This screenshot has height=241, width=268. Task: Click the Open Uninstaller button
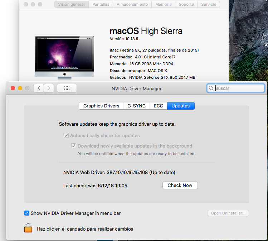click(x=228, y=213)
